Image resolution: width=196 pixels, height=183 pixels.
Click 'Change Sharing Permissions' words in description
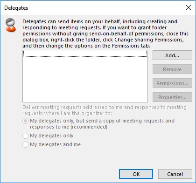coord(149,40)
